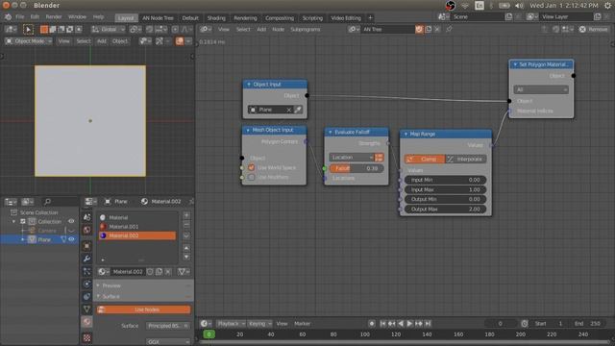The image size is (615, 346).
Task: Open the Object Constraints tab icon
Action: tap(87, 297)
